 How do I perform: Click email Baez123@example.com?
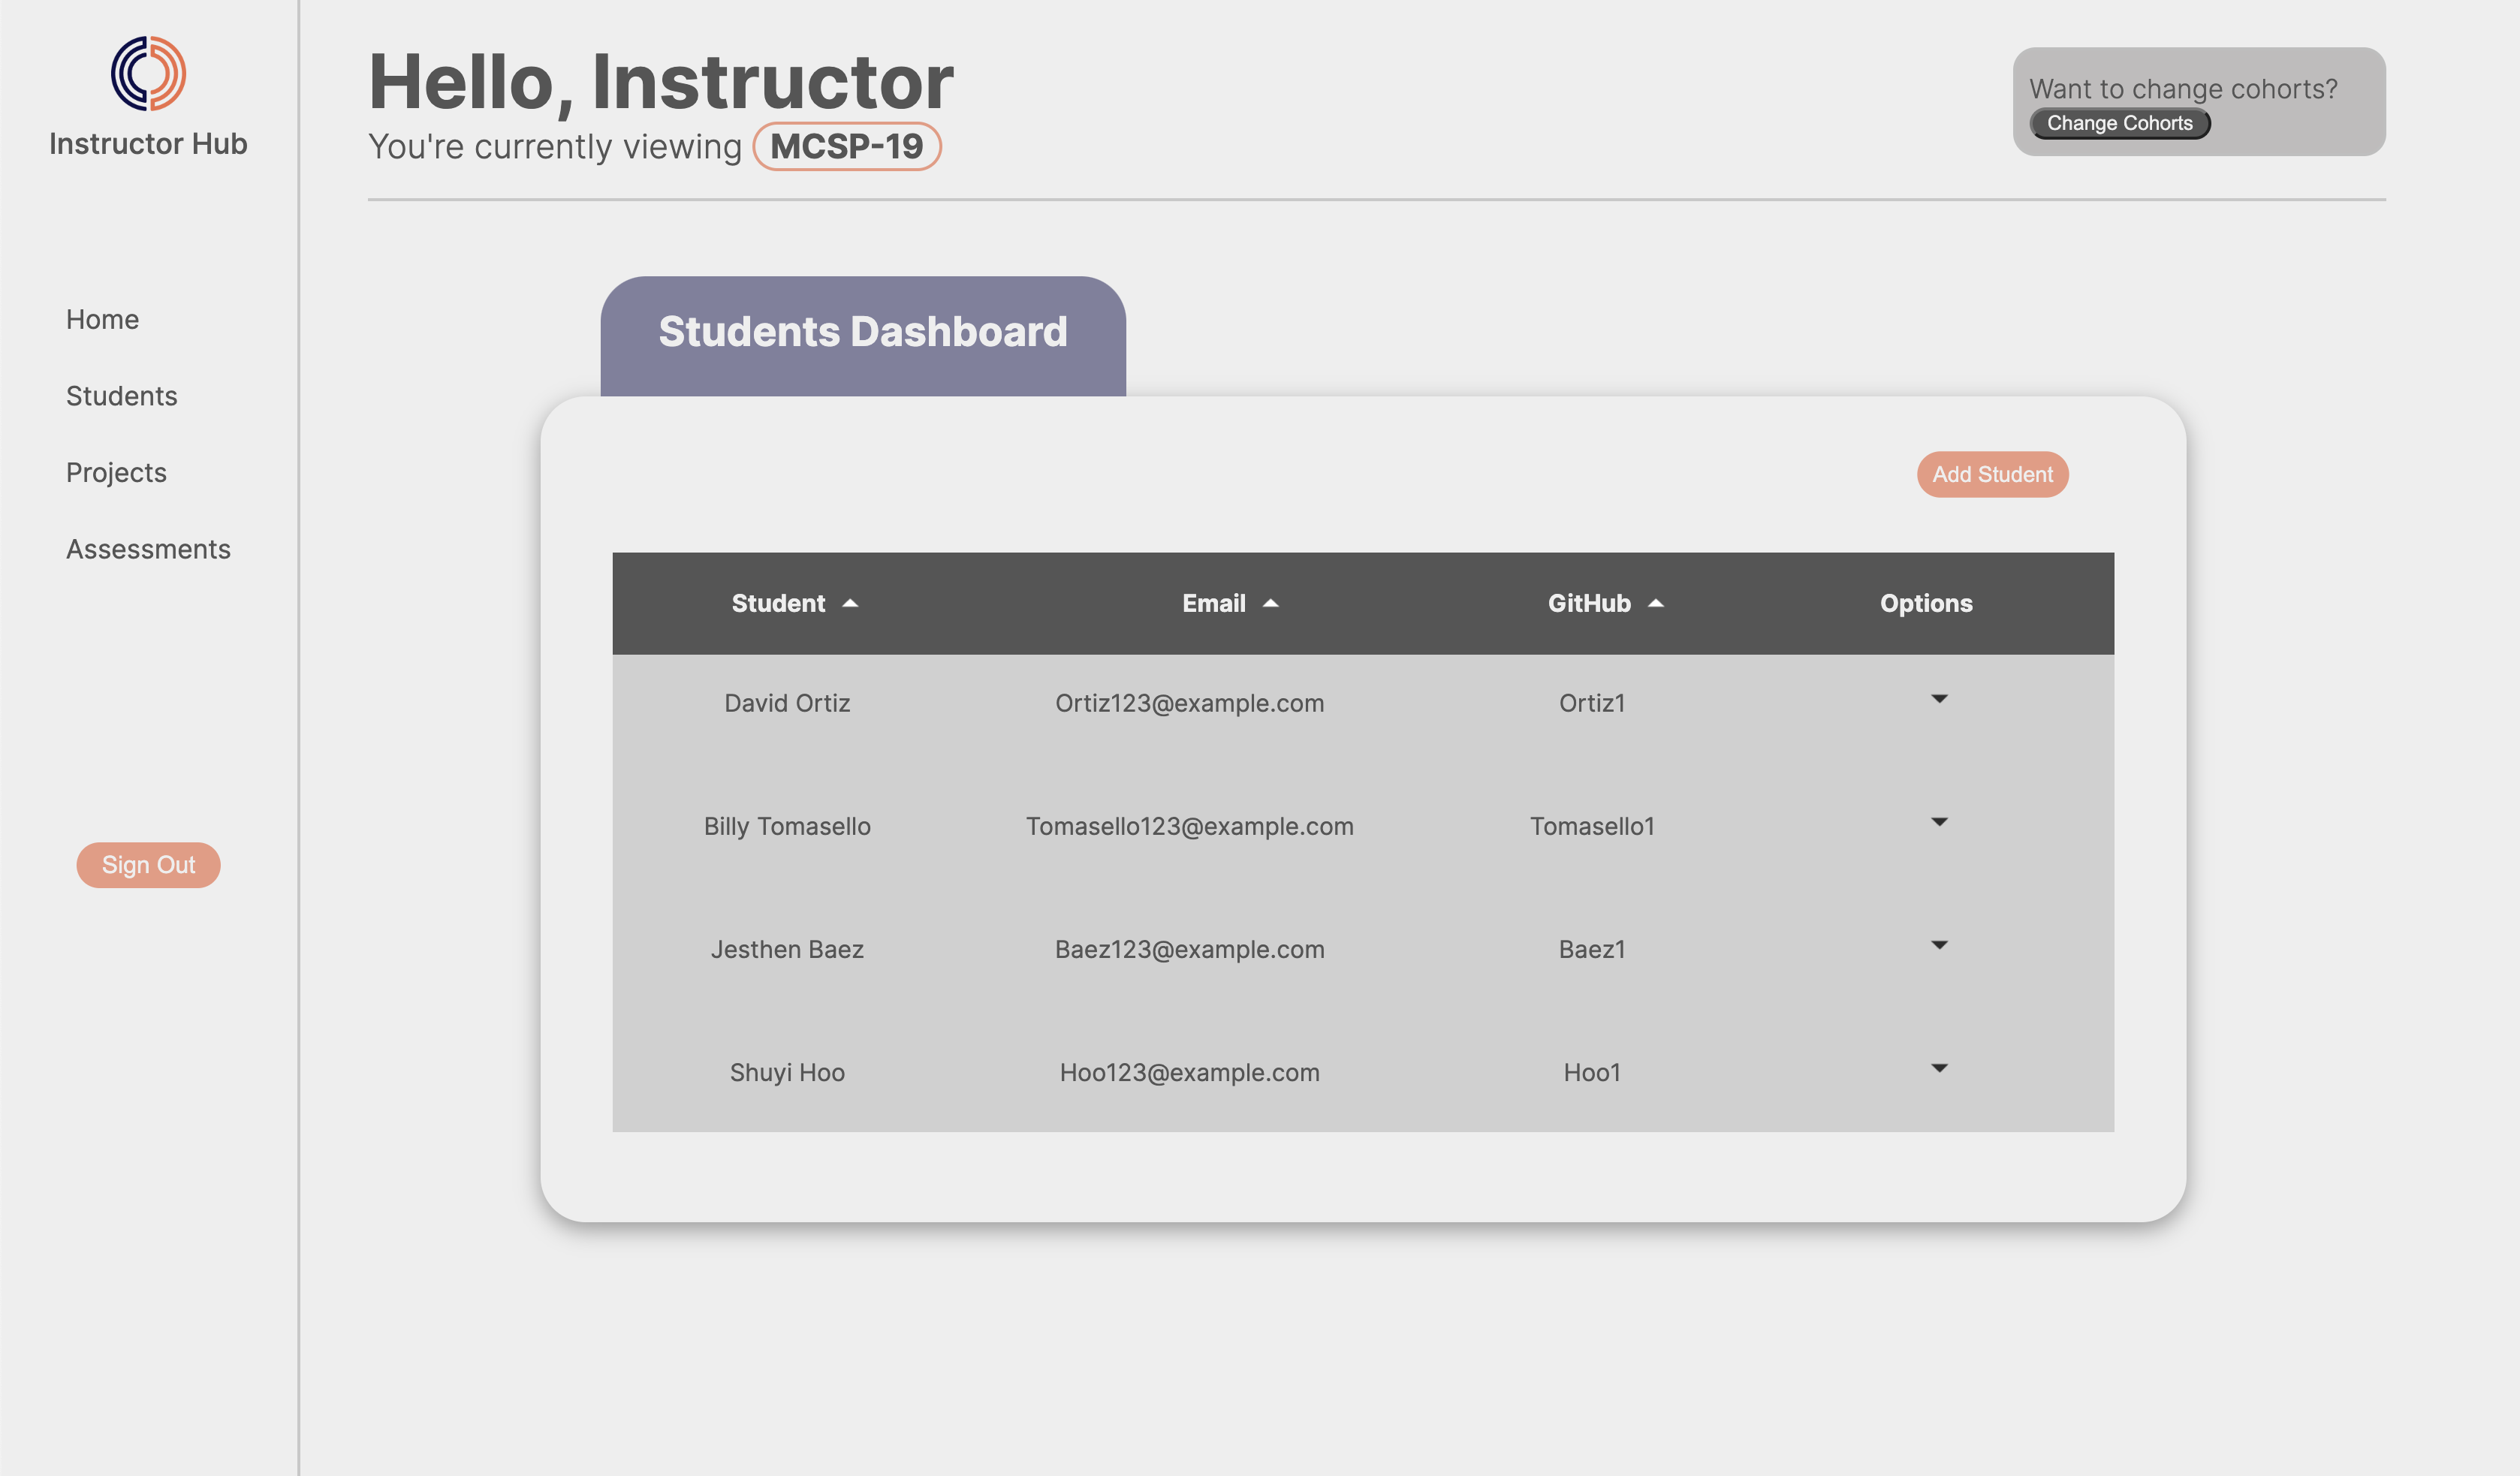click(1189, 949)
